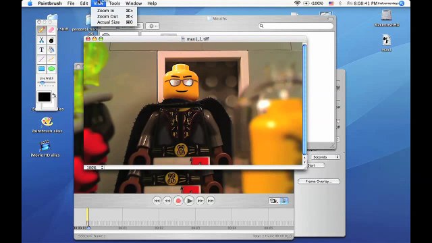Click the menu bar clock
432x243 pixels.
tap(362, 3)
